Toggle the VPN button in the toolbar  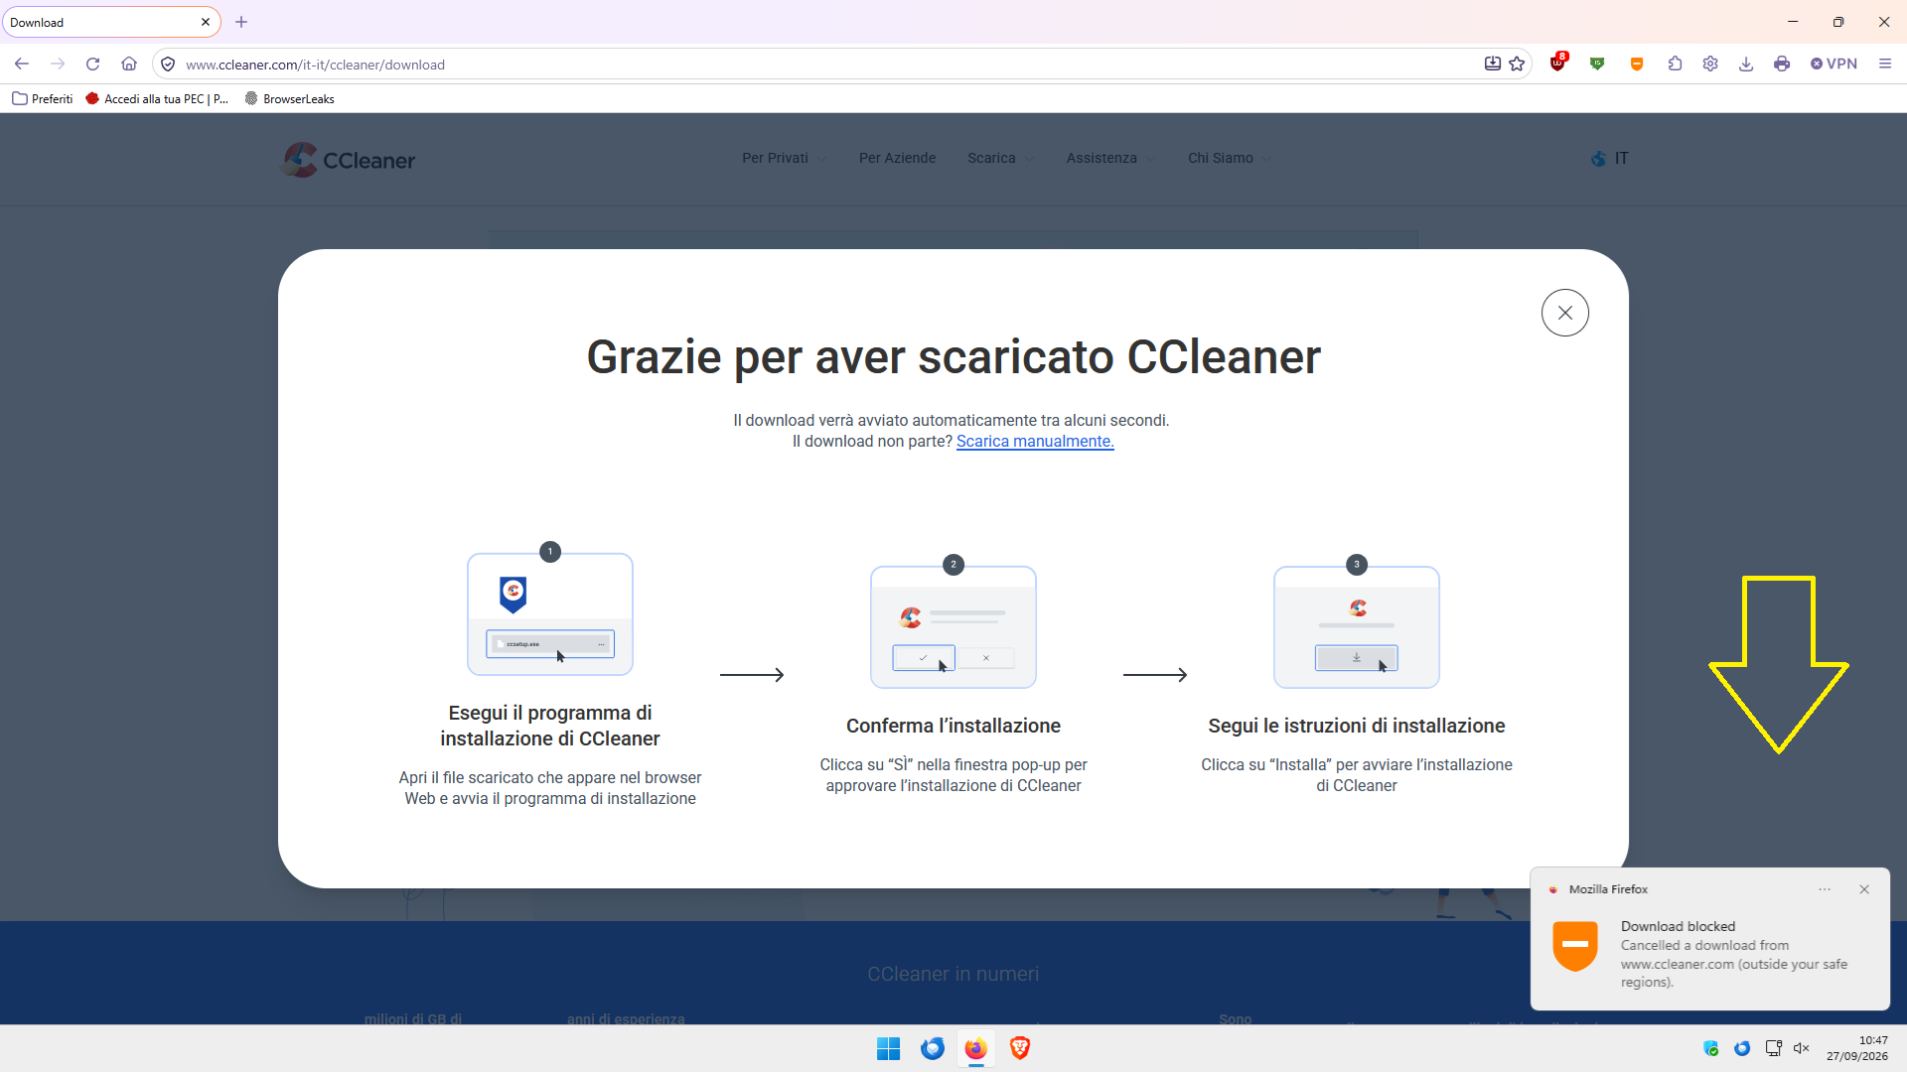[1834, 64]
